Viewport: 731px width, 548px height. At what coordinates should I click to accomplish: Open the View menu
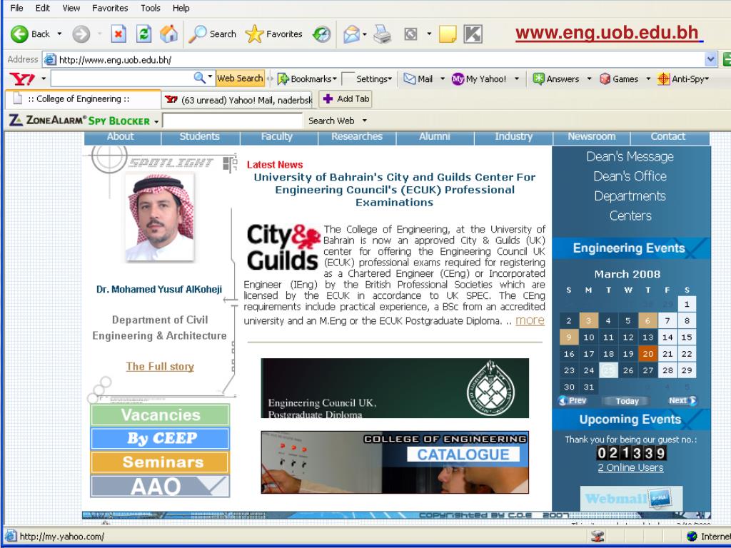point(71,8)
